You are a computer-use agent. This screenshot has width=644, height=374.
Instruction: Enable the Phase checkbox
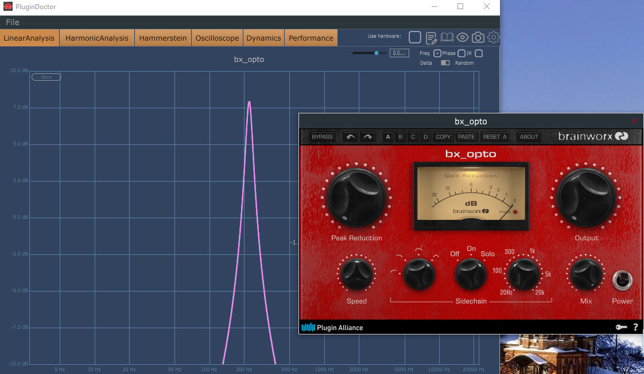pyautogui.click(x=461, y=53)
